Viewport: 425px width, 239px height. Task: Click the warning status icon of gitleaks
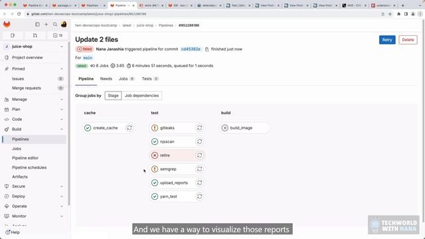coord(155,127)
